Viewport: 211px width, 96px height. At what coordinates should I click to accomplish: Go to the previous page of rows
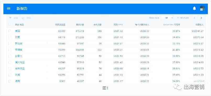tap(194, 18)
